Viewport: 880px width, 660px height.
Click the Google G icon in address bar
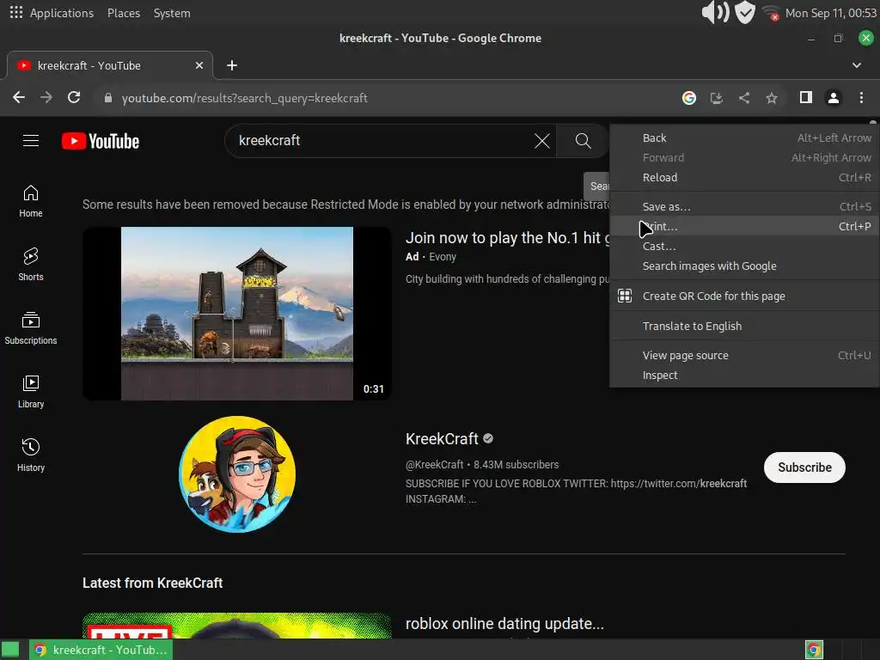point(688,98)
